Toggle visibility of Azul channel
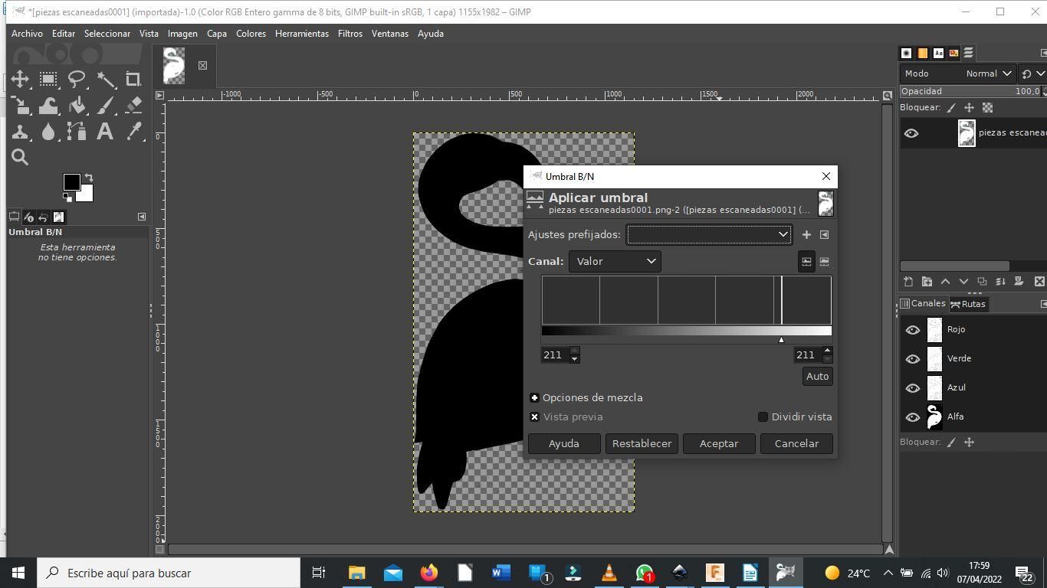The image size is (1047, 588). click(912, 388)
